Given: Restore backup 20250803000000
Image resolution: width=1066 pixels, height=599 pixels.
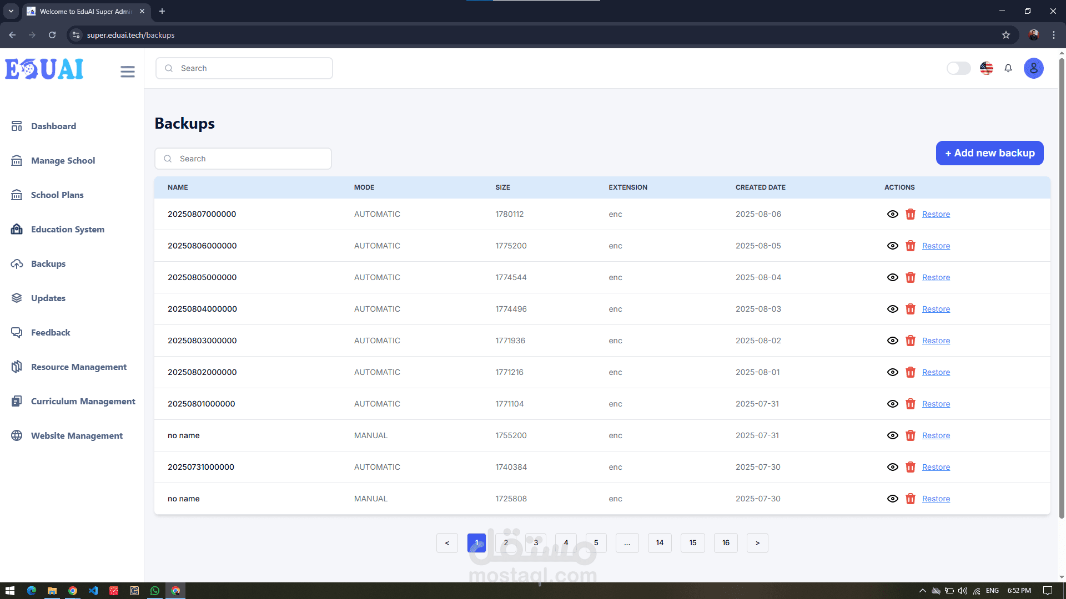Looking at the screenshot, I should 936,341.
